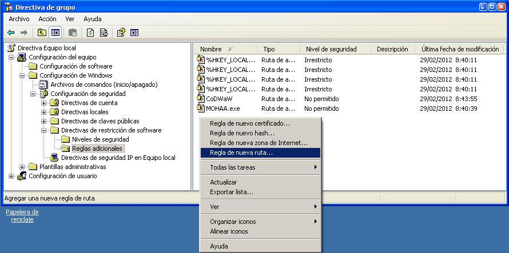Screen dimensions: 509x253
Task: Collapse the Configuración de Windows node
Action: 22,75
